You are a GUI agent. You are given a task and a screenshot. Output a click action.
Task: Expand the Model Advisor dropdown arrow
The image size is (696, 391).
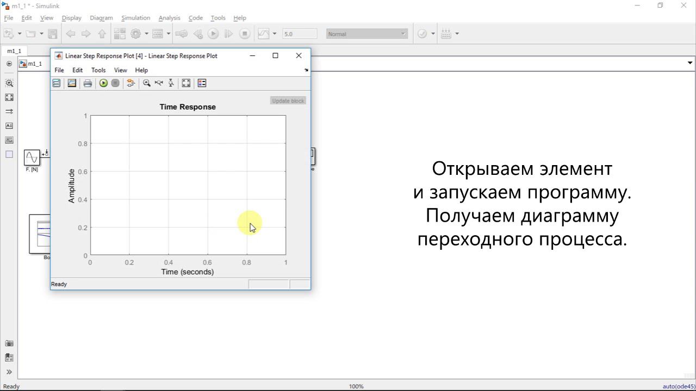[x=433, y=34]
